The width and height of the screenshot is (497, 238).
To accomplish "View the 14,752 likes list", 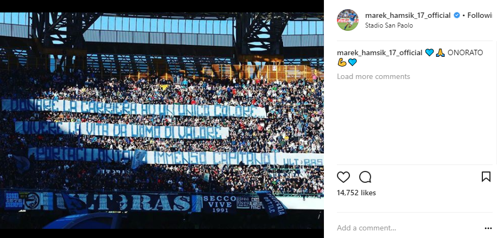I will pos(356,193).
